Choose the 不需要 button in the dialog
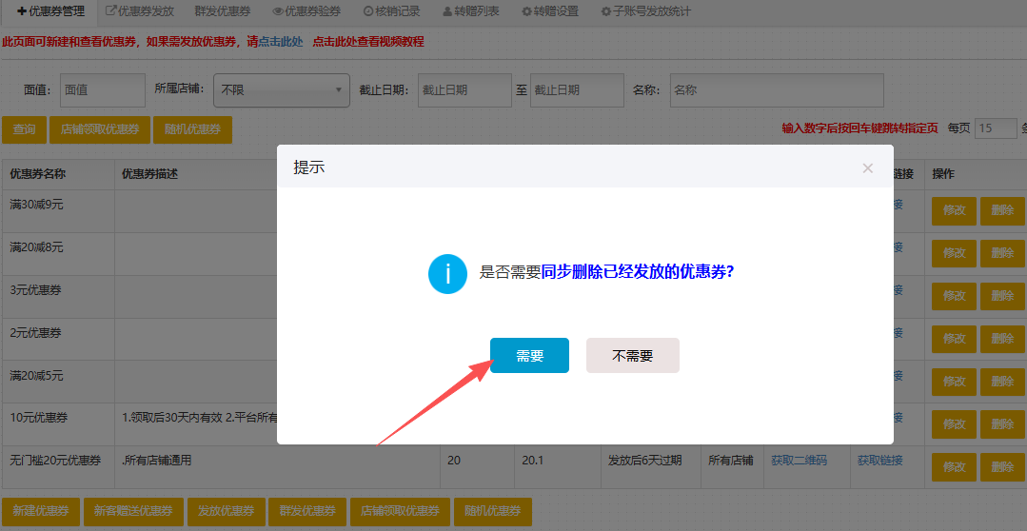 point(632,356)
